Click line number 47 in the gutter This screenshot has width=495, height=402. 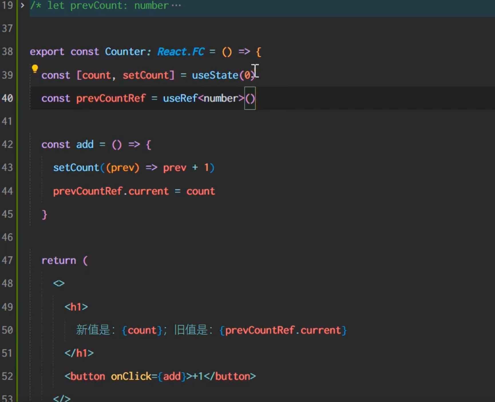click(7, 260)
